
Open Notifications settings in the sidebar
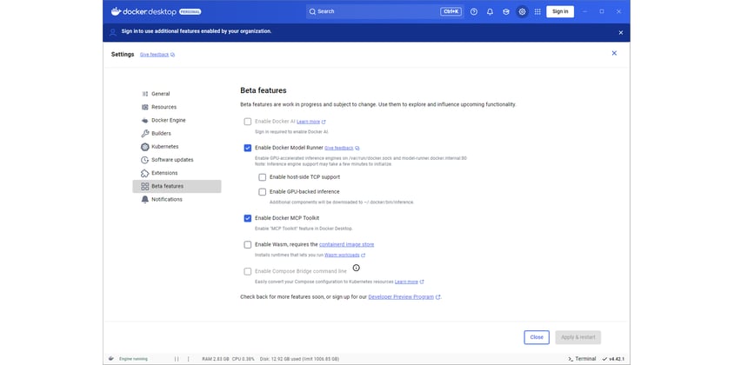(177, 199)
